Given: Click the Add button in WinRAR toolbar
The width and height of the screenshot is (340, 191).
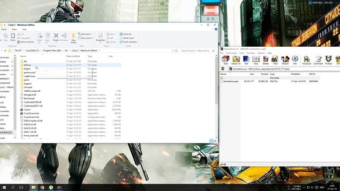Looking at the screenshot, I should pyautogui.click(x=225, y=60).
